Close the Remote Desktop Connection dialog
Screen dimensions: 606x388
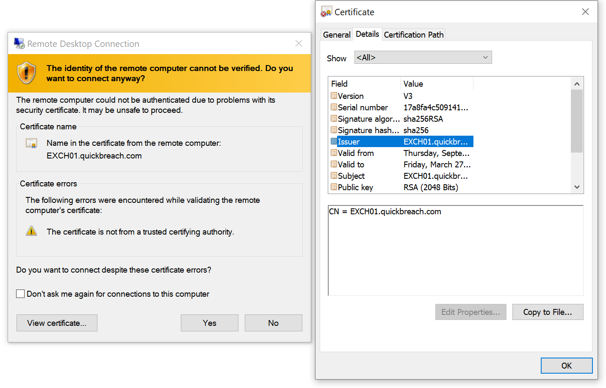299,44
